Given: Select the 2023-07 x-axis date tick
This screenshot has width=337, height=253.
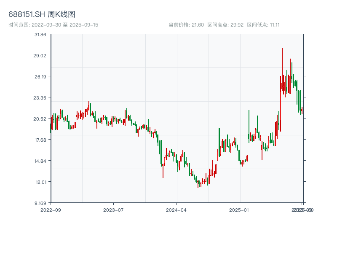Looking at the screenshot, I should coord(114,210).
